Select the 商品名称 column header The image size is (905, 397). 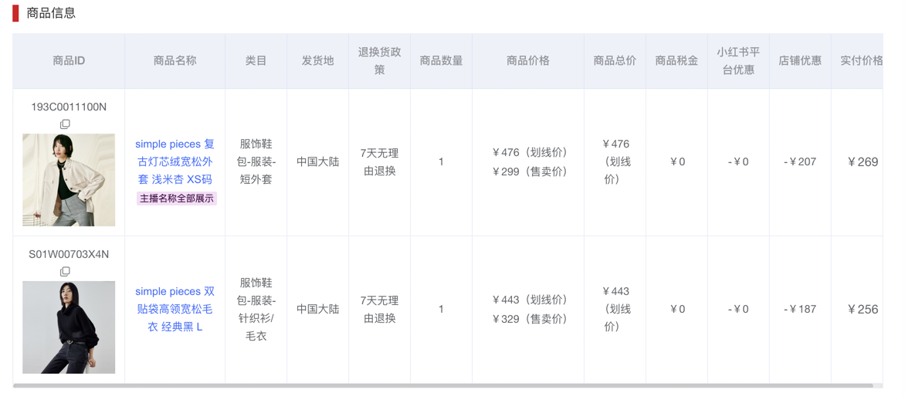(x=175, y=60)
